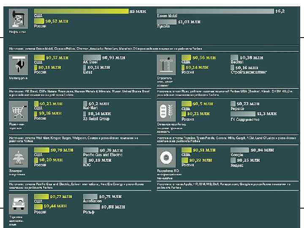Click the "КЭС" label
The width and height of the screenshot is (304, 228).
pyautogui.click(x=87, y=165)
